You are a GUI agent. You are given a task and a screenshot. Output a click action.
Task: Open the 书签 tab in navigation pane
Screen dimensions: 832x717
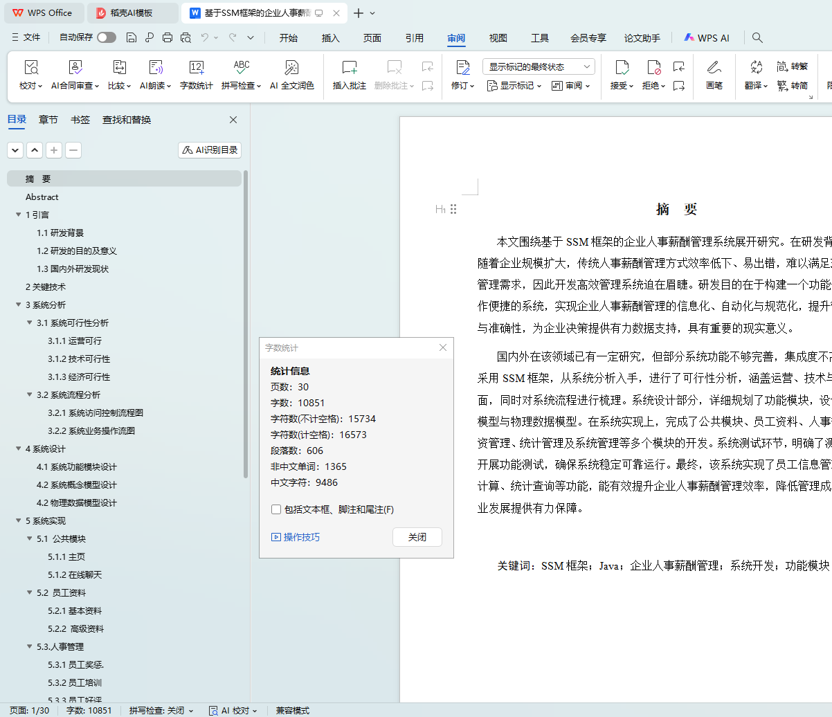coord(80,120)
